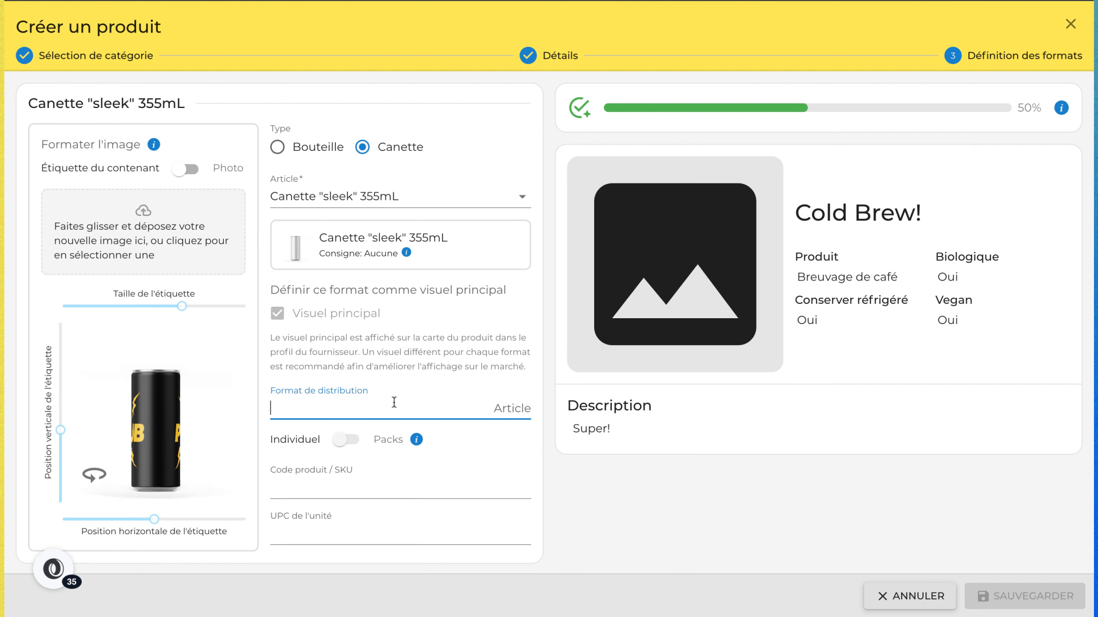Open floating widget with badge 35

[x=54, y=569]
